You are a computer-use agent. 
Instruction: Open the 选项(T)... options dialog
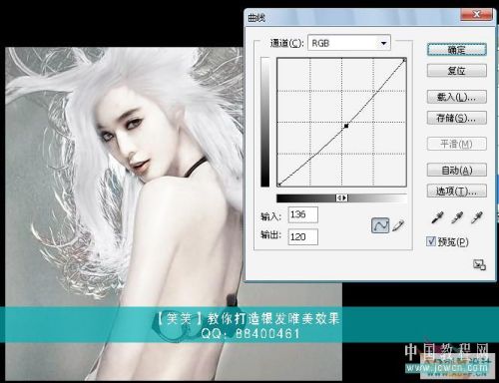(457, 191)
